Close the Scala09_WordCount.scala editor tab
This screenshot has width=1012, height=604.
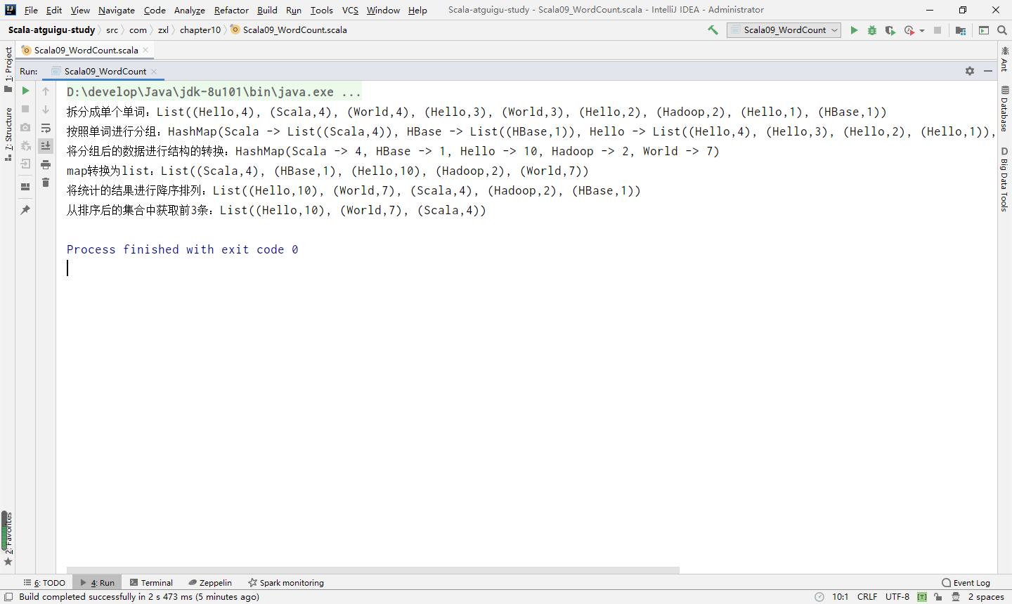tap(145, 50)
